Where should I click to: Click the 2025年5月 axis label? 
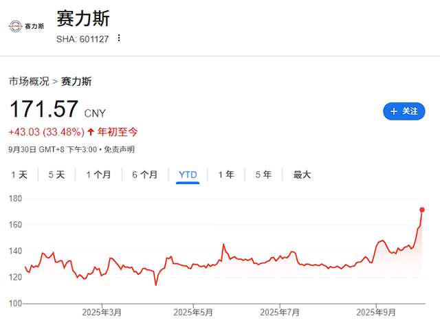(193, 312)
